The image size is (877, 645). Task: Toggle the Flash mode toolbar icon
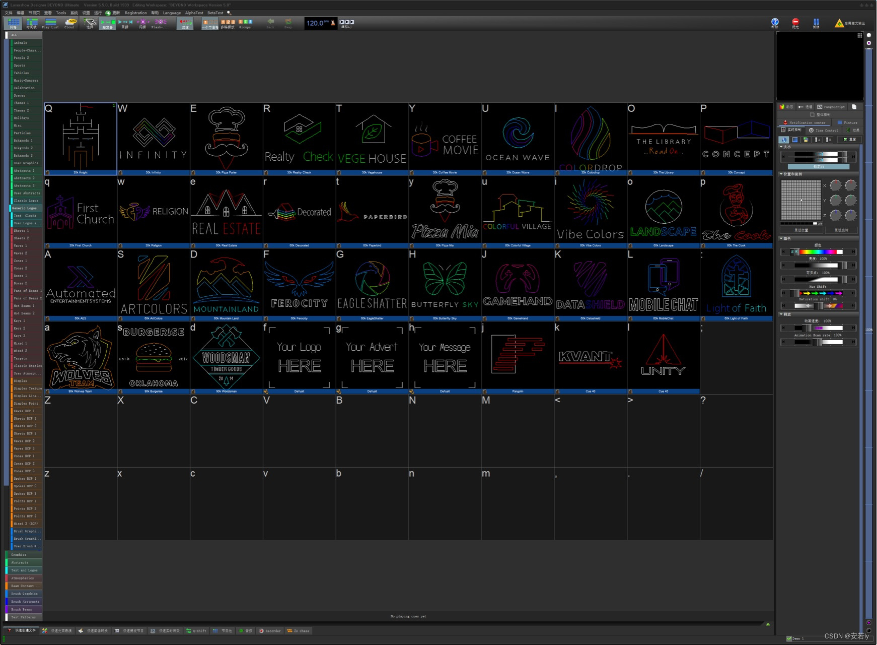click(142, 23)
